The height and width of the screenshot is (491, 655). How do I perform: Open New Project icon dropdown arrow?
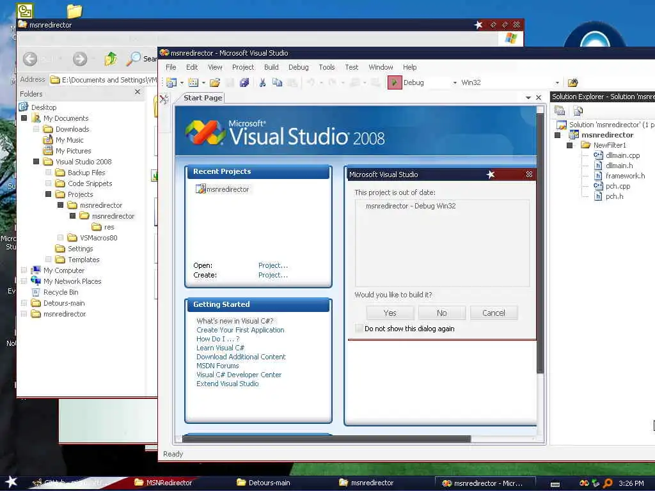click(x=182, y=82)
